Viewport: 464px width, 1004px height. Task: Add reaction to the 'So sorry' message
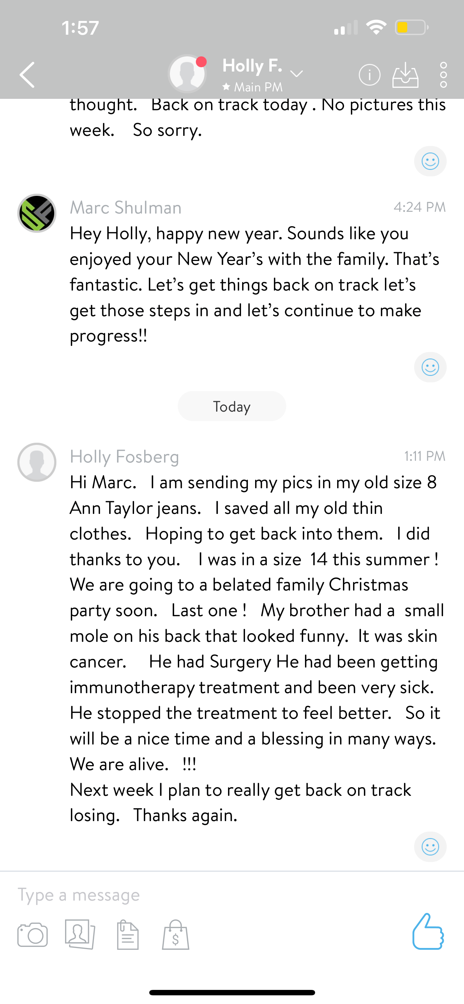pyautogui.click(x=430, y=161)
